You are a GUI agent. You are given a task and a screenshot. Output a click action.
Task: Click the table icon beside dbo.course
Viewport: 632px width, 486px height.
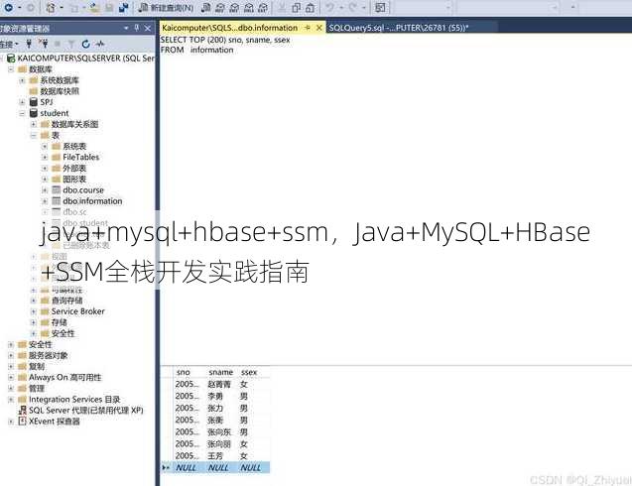pyautogui.click(x=57, y=189)
